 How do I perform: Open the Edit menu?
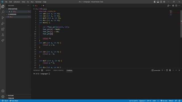coord(11,2)
